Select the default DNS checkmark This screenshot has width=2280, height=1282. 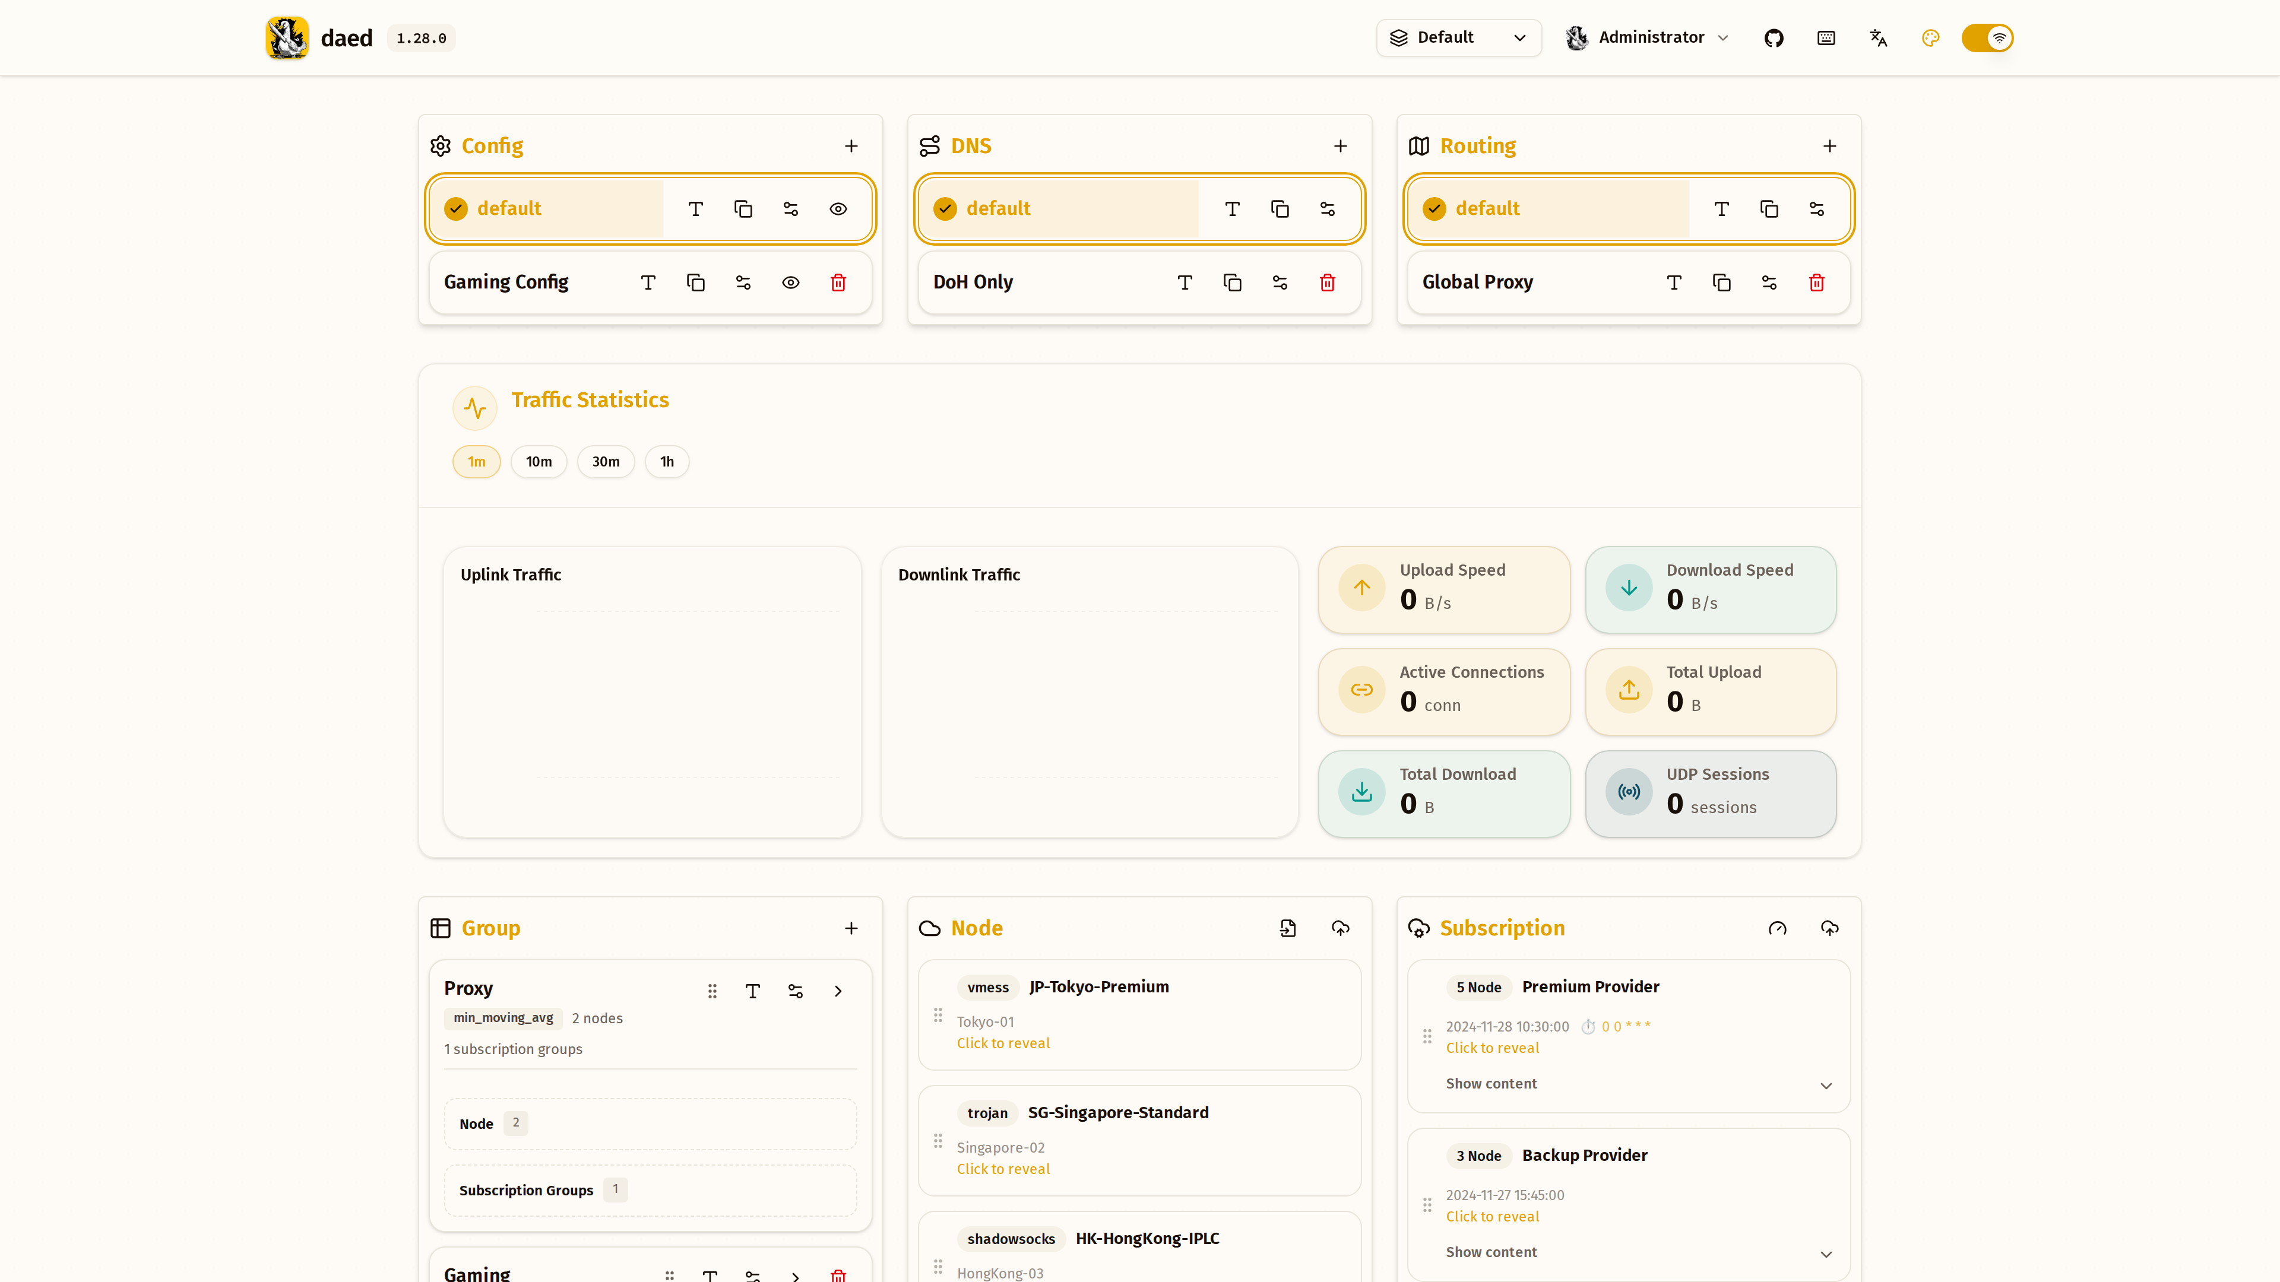[945, 209]
